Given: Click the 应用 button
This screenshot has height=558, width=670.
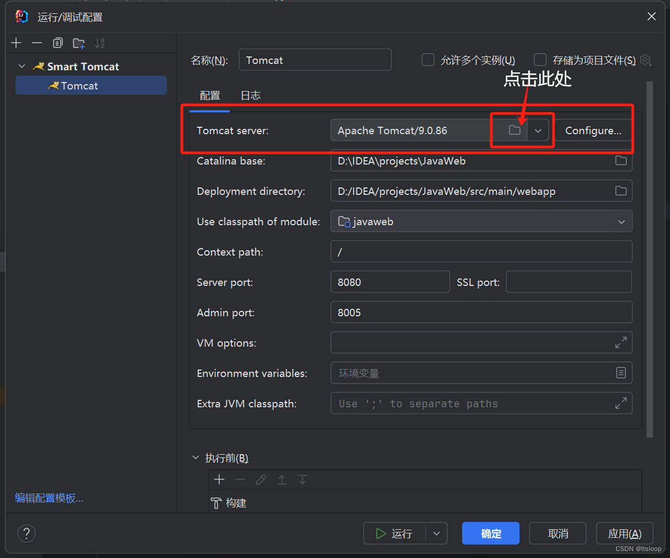Looking at the screenshot, I should tap(625, 534).
